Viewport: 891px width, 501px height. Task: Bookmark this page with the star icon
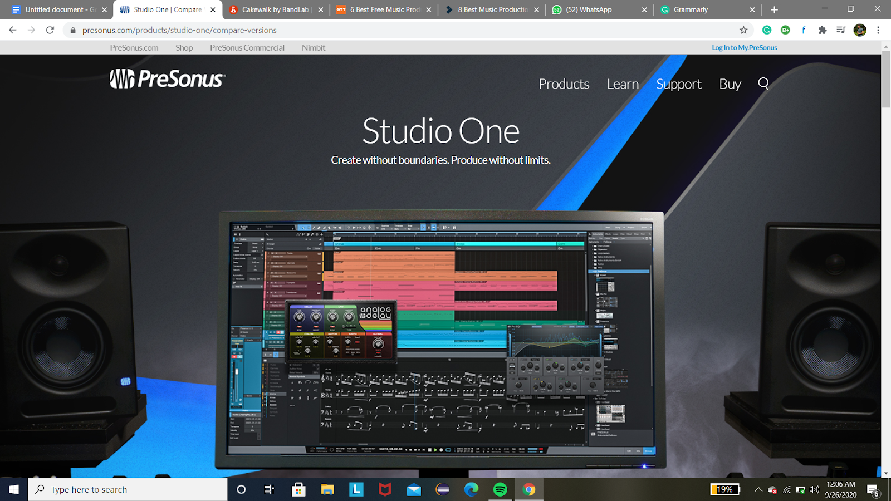pyautogui.click(x=743, y=30)
